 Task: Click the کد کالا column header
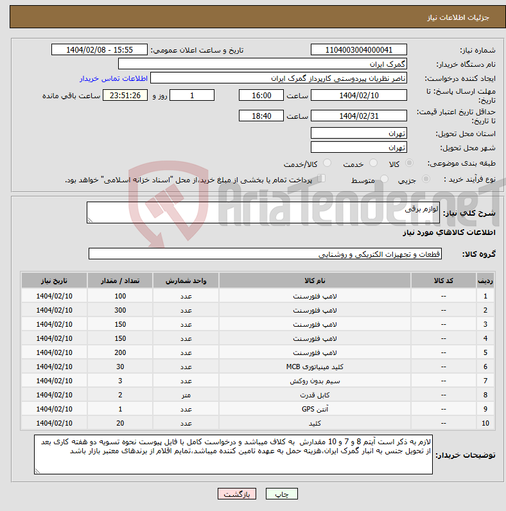click(444, 281)
